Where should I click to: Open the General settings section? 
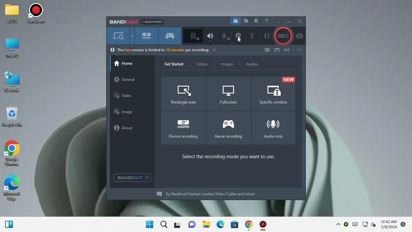click(x=132, y=80)
